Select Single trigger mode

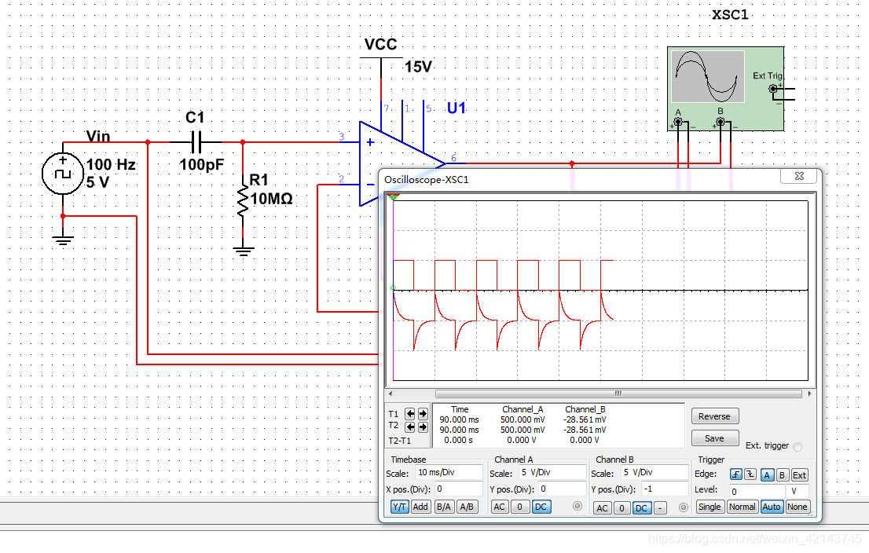pos(709,507)
